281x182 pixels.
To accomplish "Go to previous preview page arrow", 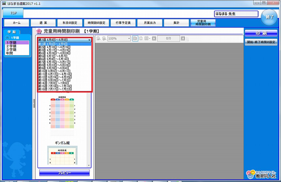I will click(x=154, y=38).
